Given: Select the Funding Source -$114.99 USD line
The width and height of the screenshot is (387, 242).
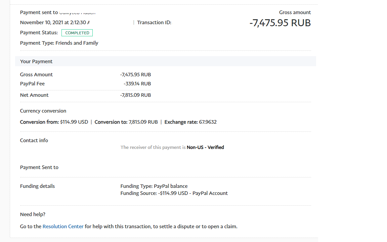Looking at the screenshot, I should point(174,193).
